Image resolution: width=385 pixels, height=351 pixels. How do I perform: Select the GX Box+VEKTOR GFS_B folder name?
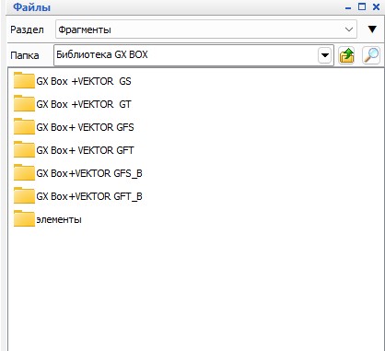[x=89, y=174]
